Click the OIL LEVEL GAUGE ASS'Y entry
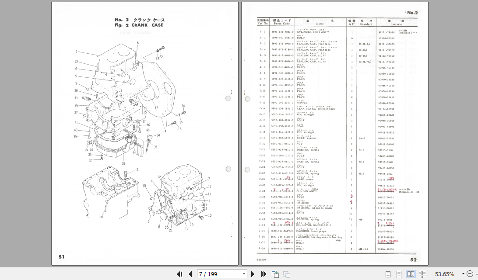The width and height of the screenshot is (478, 280). pyautogui.click(x=314, y=225)
